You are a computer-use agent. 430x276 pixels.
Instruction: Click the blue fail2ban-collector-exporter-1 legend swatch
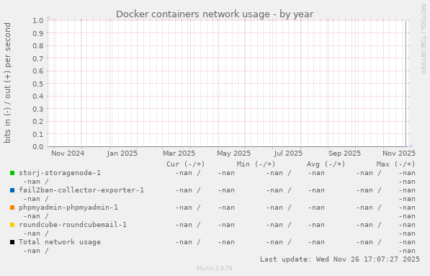point(12,190)
